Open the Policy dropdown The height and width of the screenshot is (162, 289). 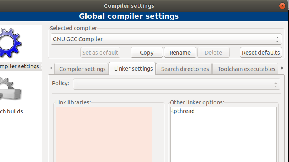pyautogui.click(x=176, y=84)
